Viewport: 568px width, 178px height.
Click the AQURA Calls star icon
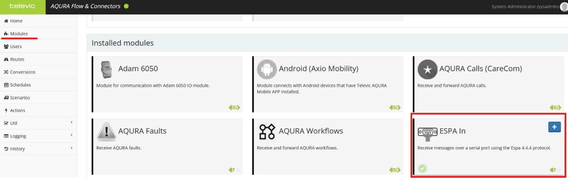coord(427,70)
